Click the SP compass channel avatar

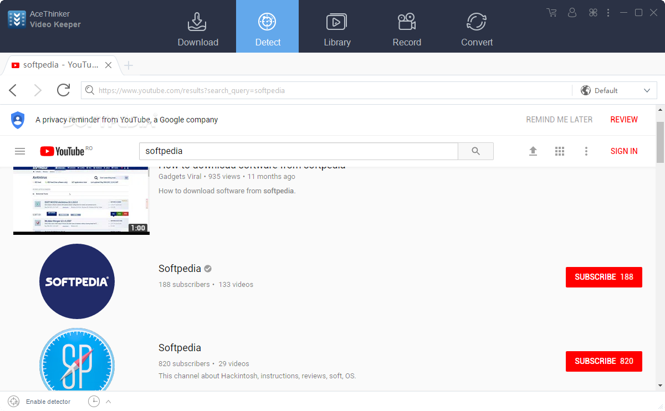click(x=77, y=359)
